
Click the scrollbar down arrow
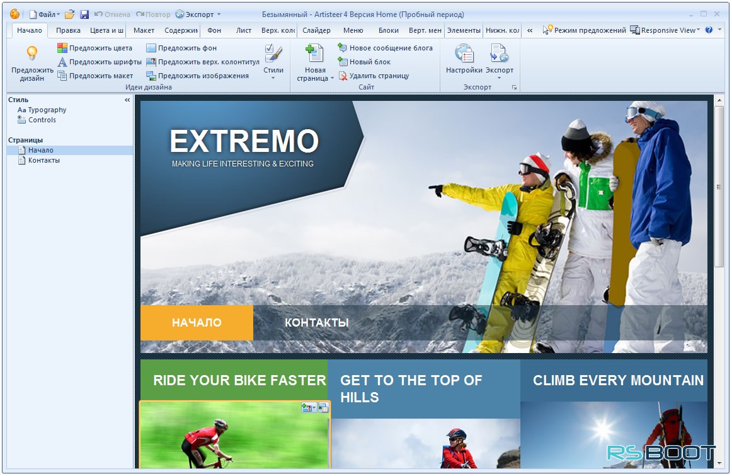[719, 464]
